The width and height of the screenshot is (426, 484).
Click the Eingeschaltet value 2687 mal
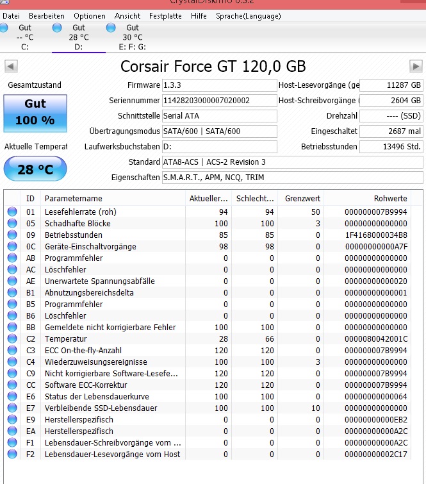pos(391,131)
